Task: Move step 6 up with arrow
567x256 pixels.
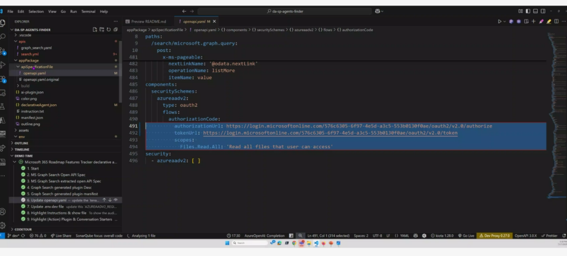Action: 104,200
